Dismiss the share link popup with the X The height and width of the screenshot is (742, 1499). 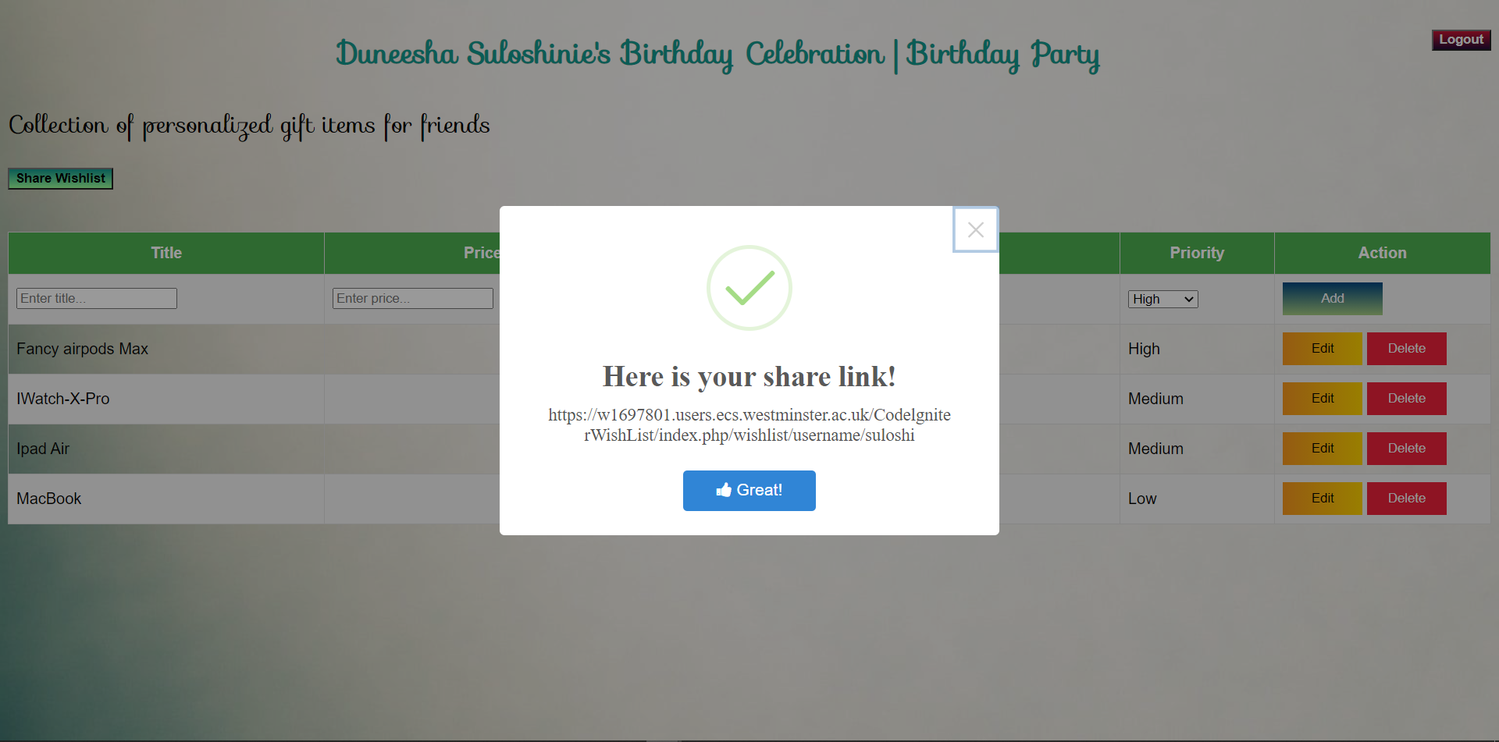975,229
